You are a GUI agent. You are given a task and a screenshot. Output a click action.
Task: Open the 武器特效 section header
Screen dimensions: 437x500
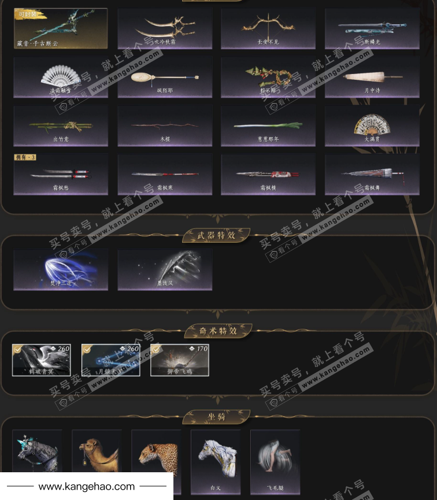click(216, 235)
